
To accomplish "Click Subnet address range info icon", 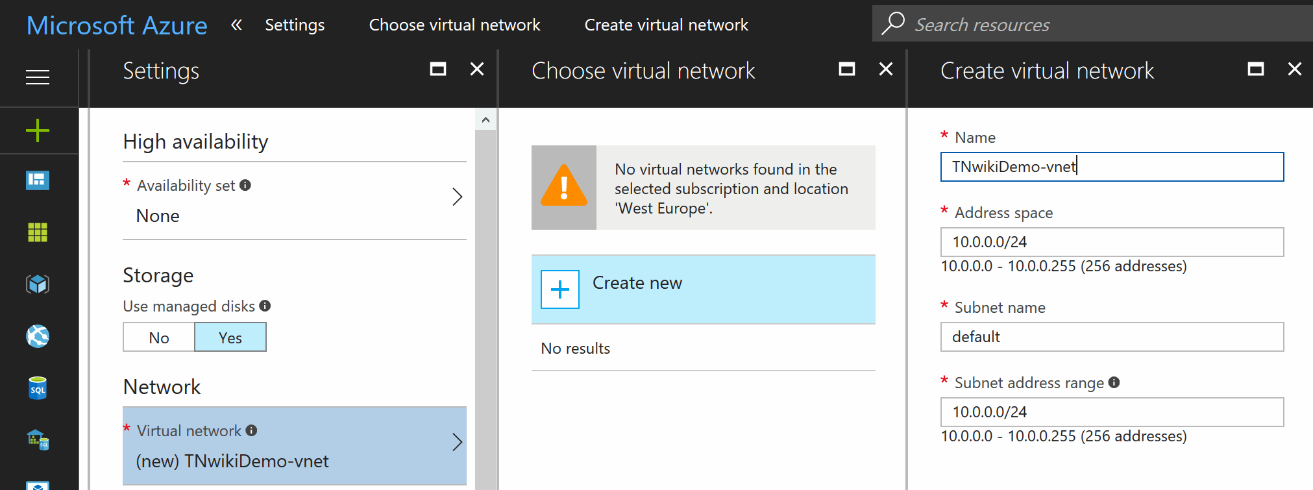I will point(1114,382).
